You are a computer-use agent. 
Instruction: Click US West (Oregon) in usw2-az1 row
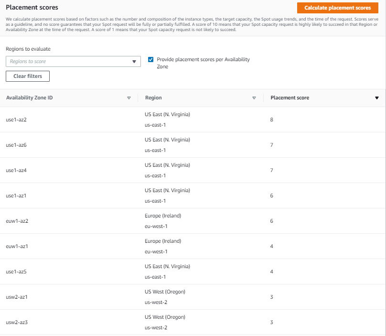[x=165, y=292]
